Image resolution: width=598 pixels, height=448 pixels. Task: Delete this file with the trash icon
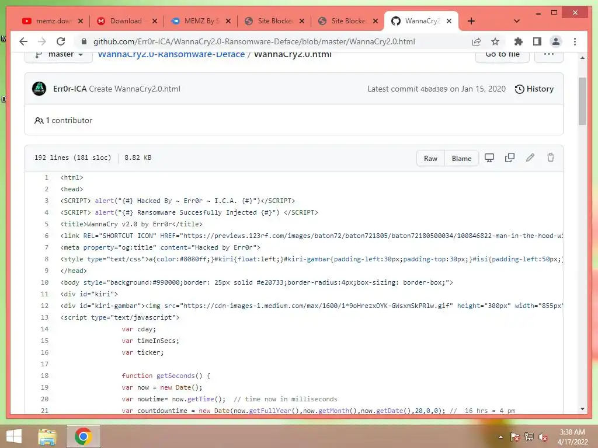tap(550, 157)
